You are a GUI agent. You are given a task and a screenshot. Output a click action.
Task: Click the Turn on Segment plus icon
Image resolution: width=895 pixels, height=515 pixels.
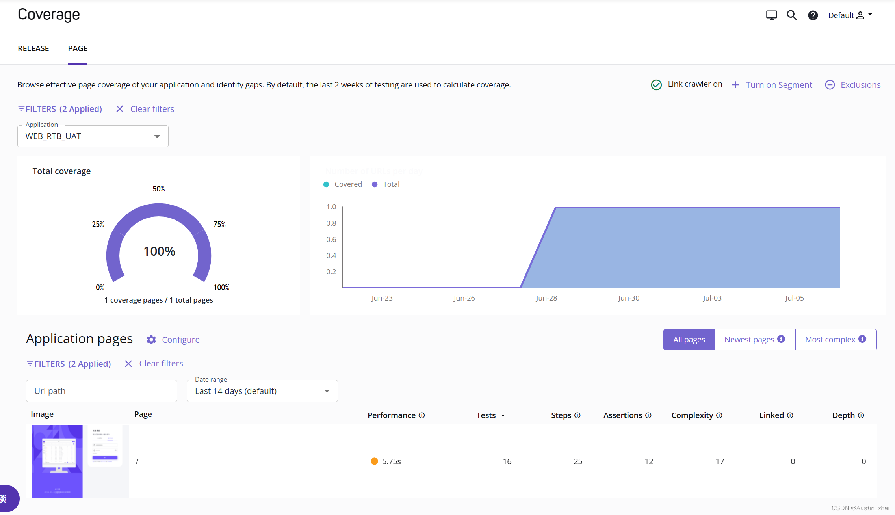coord(735,85)
